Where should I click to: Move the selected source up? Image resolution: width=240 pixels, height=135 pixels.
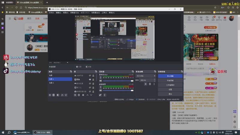87,95
